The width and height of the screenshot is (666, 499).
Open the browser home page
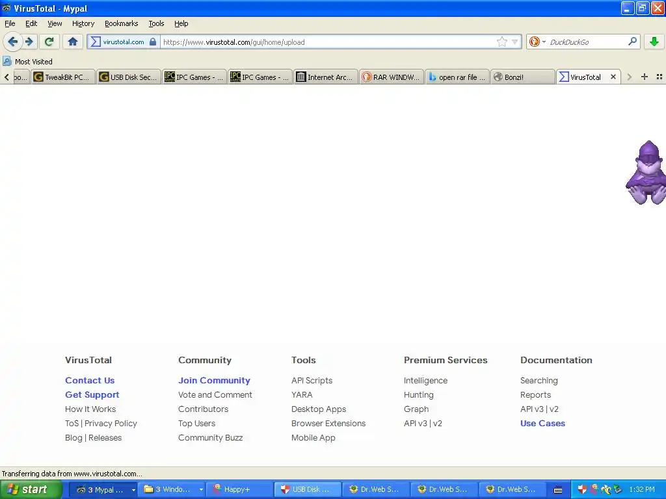(73, 42)
